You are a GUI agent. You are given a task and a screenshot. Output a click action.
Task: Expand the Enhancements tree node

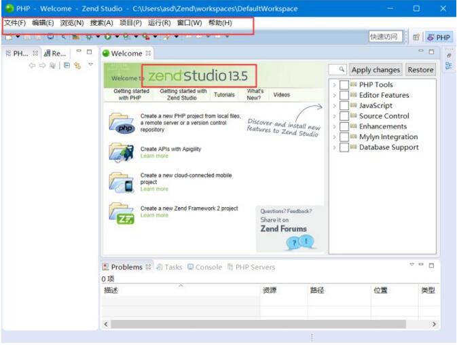pos(334,127)
